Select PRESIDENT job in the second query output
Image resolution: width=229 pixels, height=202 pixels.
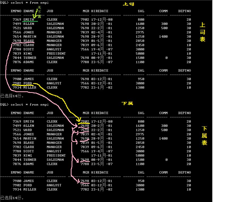pyautogui.click(x=56, y=155)
